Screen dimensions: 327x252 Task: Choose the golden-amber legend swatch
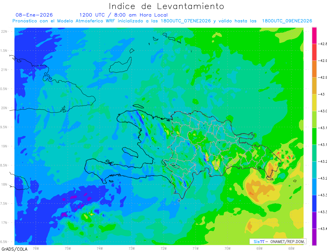click(314, 86)
